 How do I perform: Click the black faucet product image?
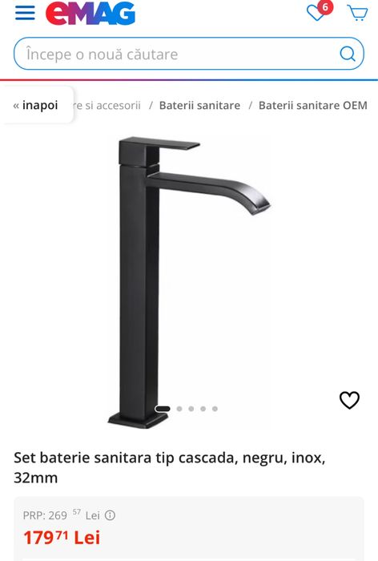pos(189,282)
